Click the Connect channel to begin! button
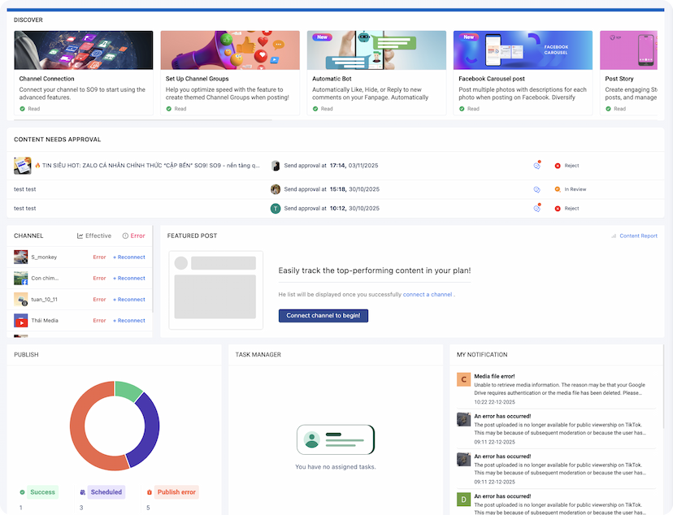 click(323, 316)
